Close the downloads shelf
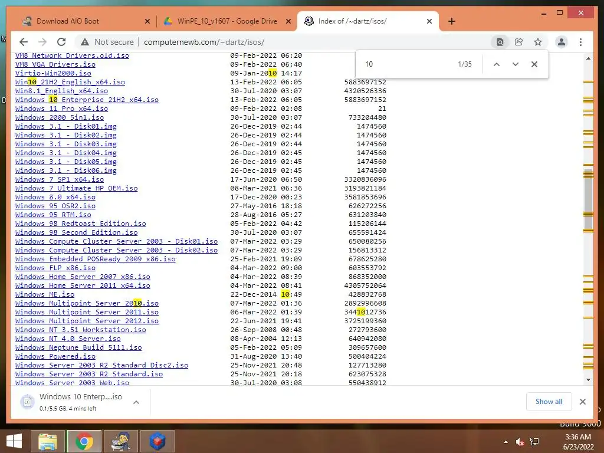Image resolution: width=604 pixels, height=453 pixels. [x=582, y=402]
